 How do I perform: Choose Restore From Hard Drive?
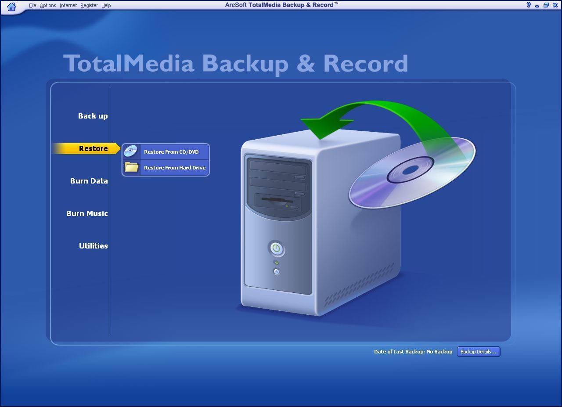pyautogui.click(x=166, y=168)
